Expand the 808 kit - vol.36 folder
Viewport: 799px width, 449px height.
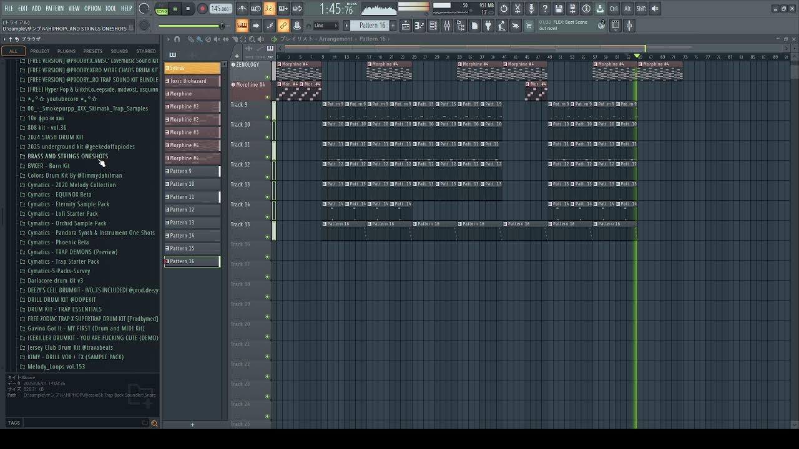tap(47, 128)
